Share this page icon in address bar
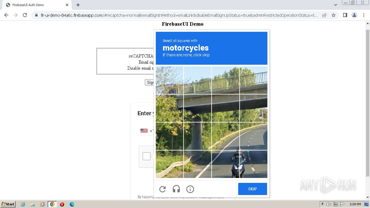This screenshot has width=370, height=208. coord(324,15)
